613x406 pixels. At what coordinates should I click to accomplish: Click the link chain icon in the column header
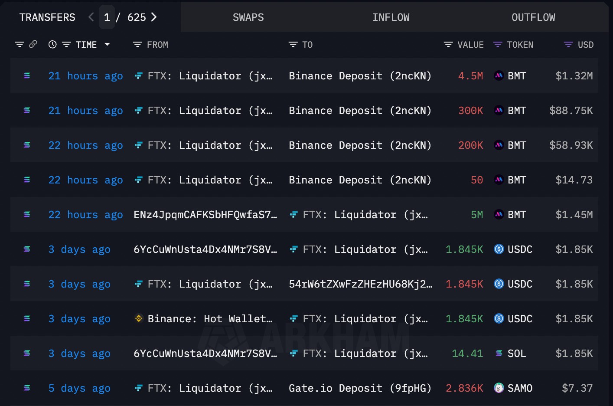tap(33, 44)
